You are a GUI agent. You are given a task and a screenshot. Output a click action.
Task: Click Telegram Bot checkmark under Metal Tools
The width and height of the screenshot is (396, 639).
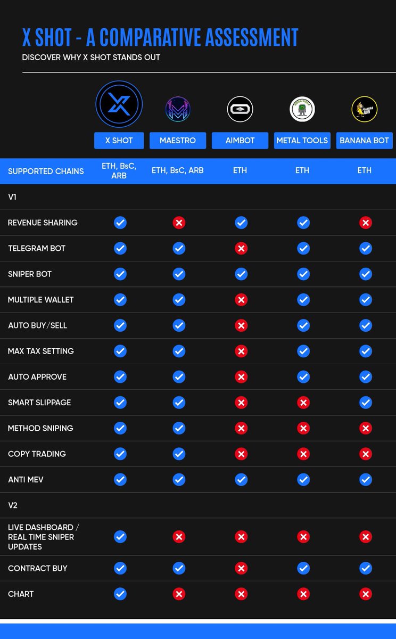pos(303,248)
